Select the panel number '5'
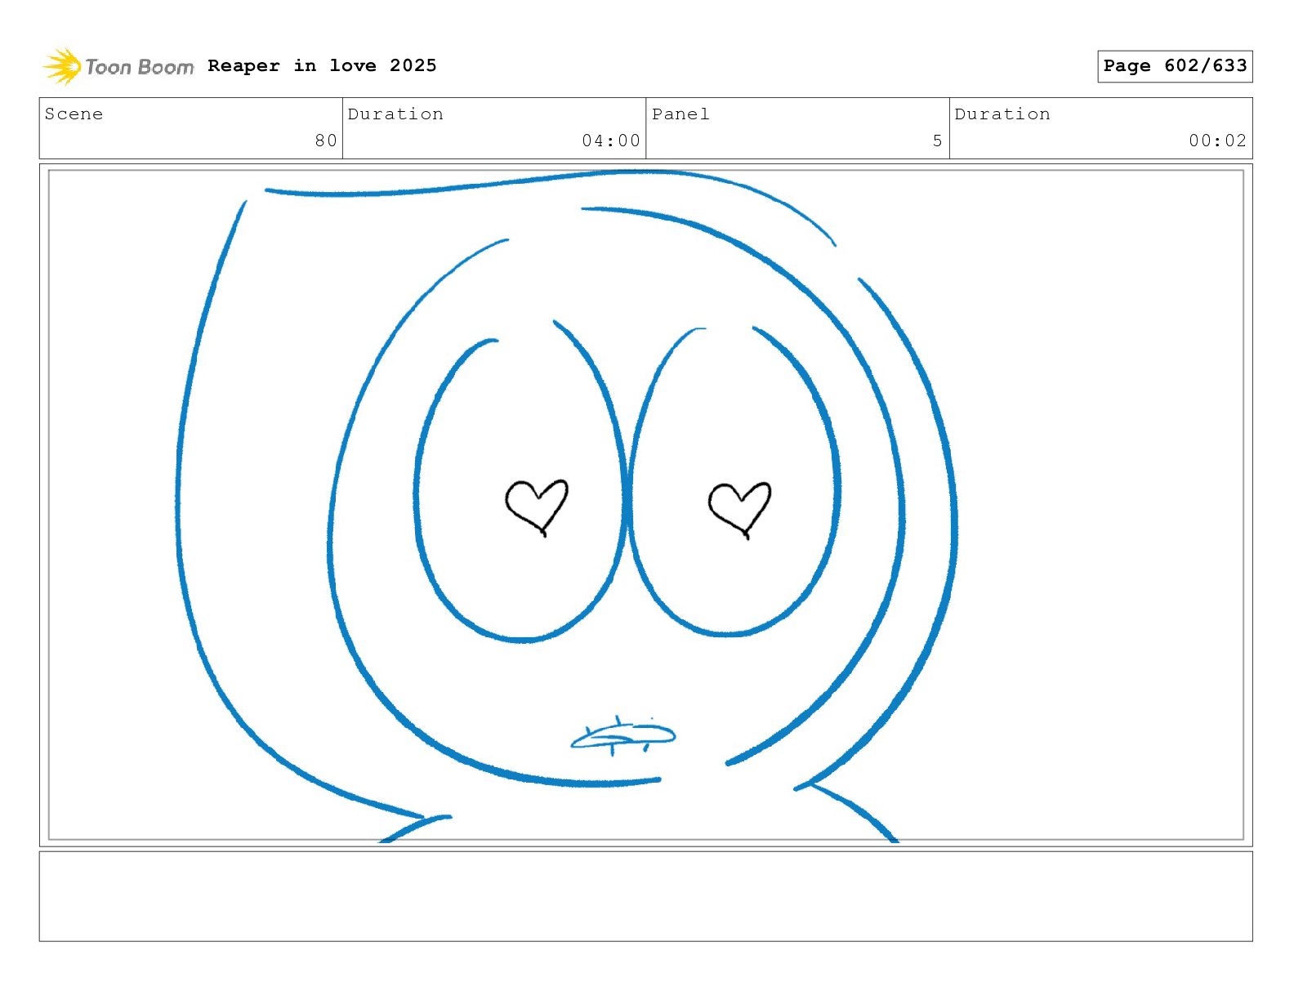 pos(938,141)
